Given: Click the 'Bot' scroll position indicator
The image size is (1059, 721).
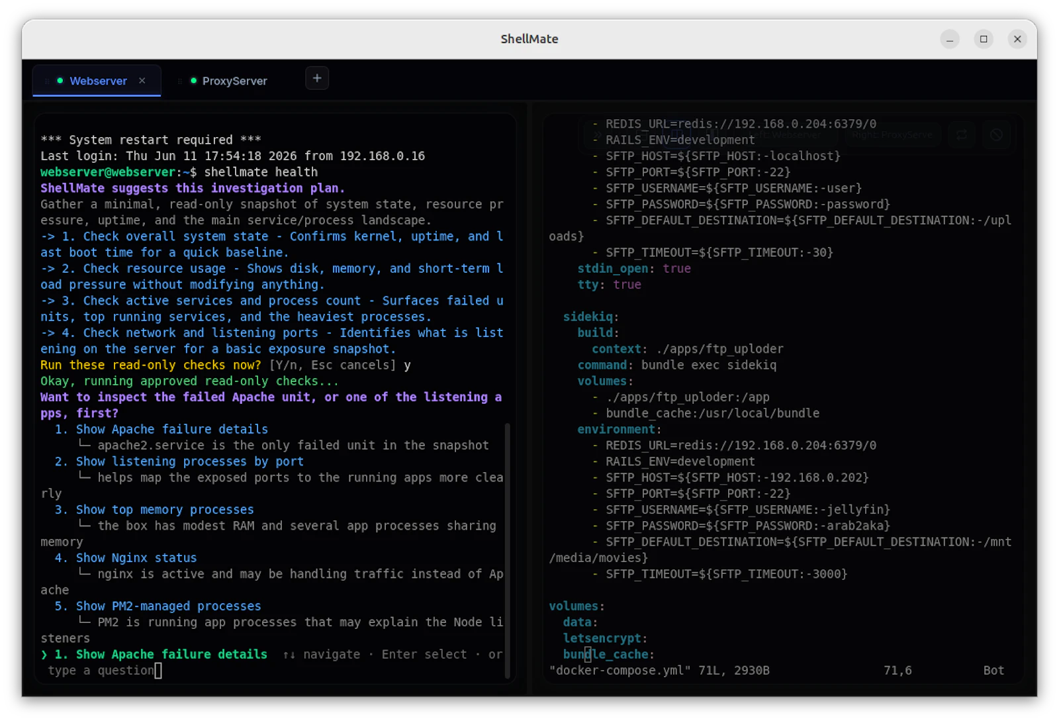Looking at the screenshot, I should 993,671.
